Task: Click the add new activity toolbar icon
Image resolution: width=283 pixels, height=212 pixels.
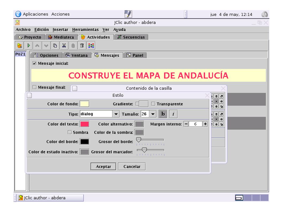Action: (20, 46)
